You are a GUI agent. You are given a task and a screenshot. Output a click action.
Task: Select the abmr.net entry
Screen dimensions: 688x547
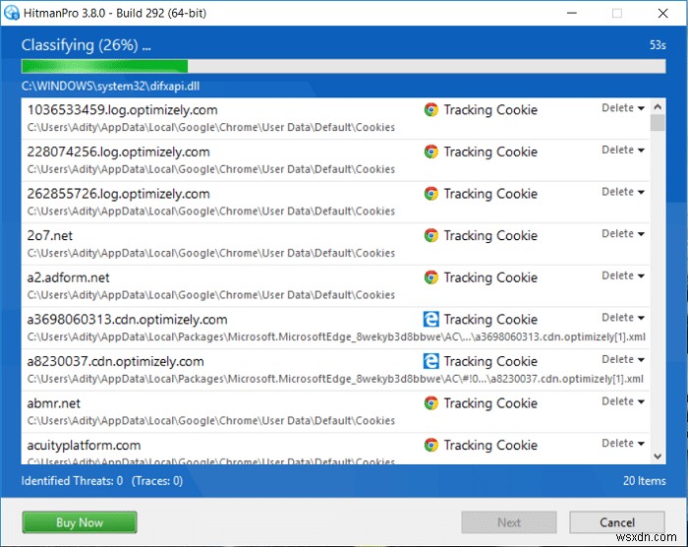coord(335,412)
